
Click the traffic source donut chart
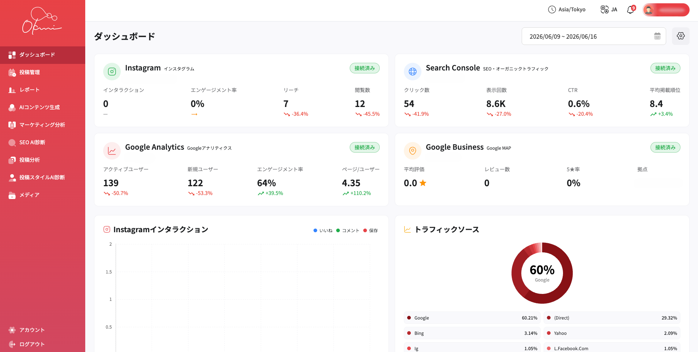click(x=542, y=273)
